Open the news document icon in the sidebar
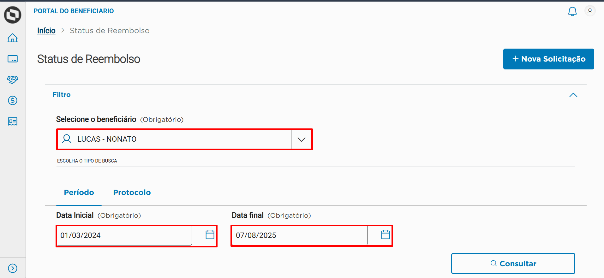This screenshot has width=604, height=278. coord(13,121)
